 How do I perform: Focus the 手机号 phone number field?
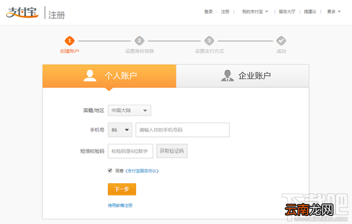point(183,130)
